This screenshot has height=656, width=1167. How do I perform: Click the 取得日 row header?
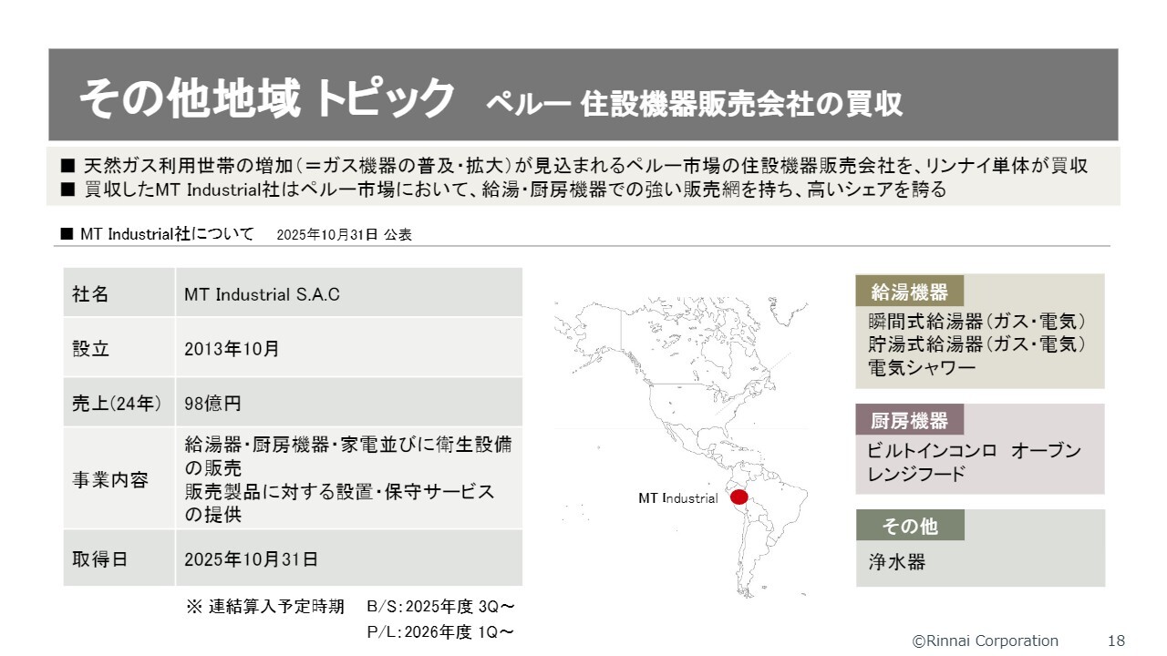click(100, 559)
